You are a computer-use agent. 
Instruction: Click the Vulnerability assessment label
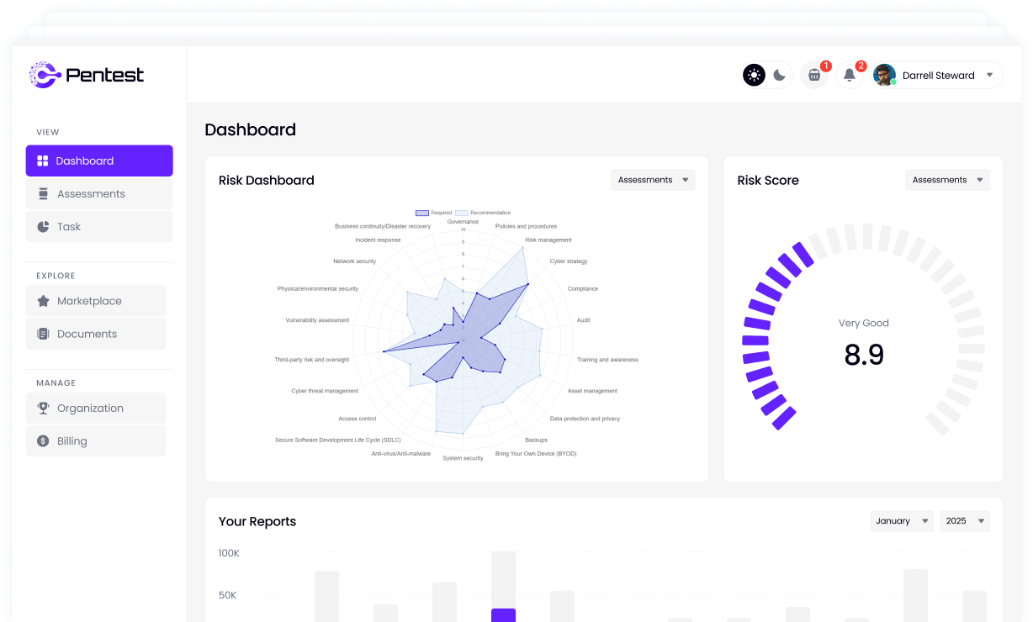317,320
